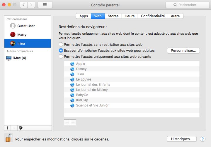
Task: Click mina's parrot avatar icon
Action: pos(13,43)
